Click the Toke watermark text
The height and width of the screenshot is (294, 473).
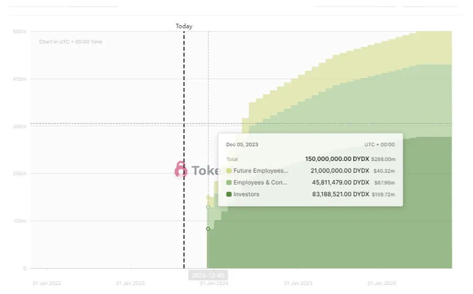(x=205, y=171)
